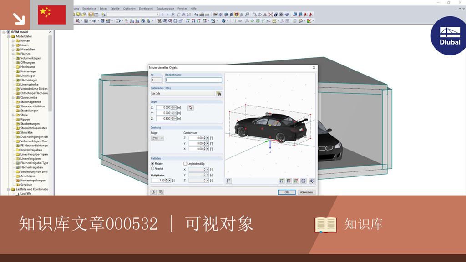Select the Relativ scale radio button
This screenshot has width=466, height=262.
(152, 164)
